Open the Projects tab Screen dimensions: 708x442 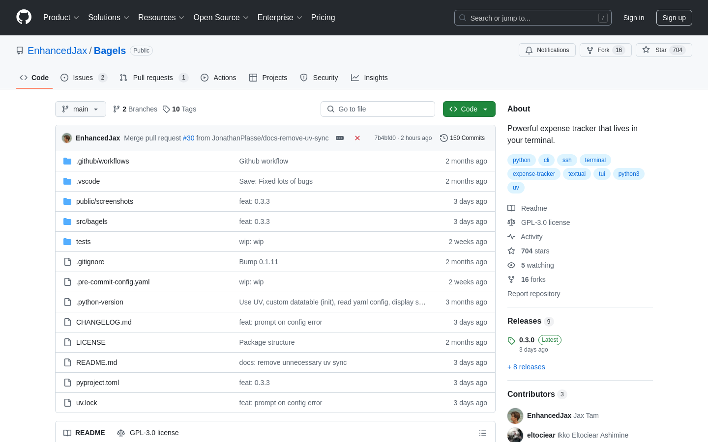tap(268, 78)
